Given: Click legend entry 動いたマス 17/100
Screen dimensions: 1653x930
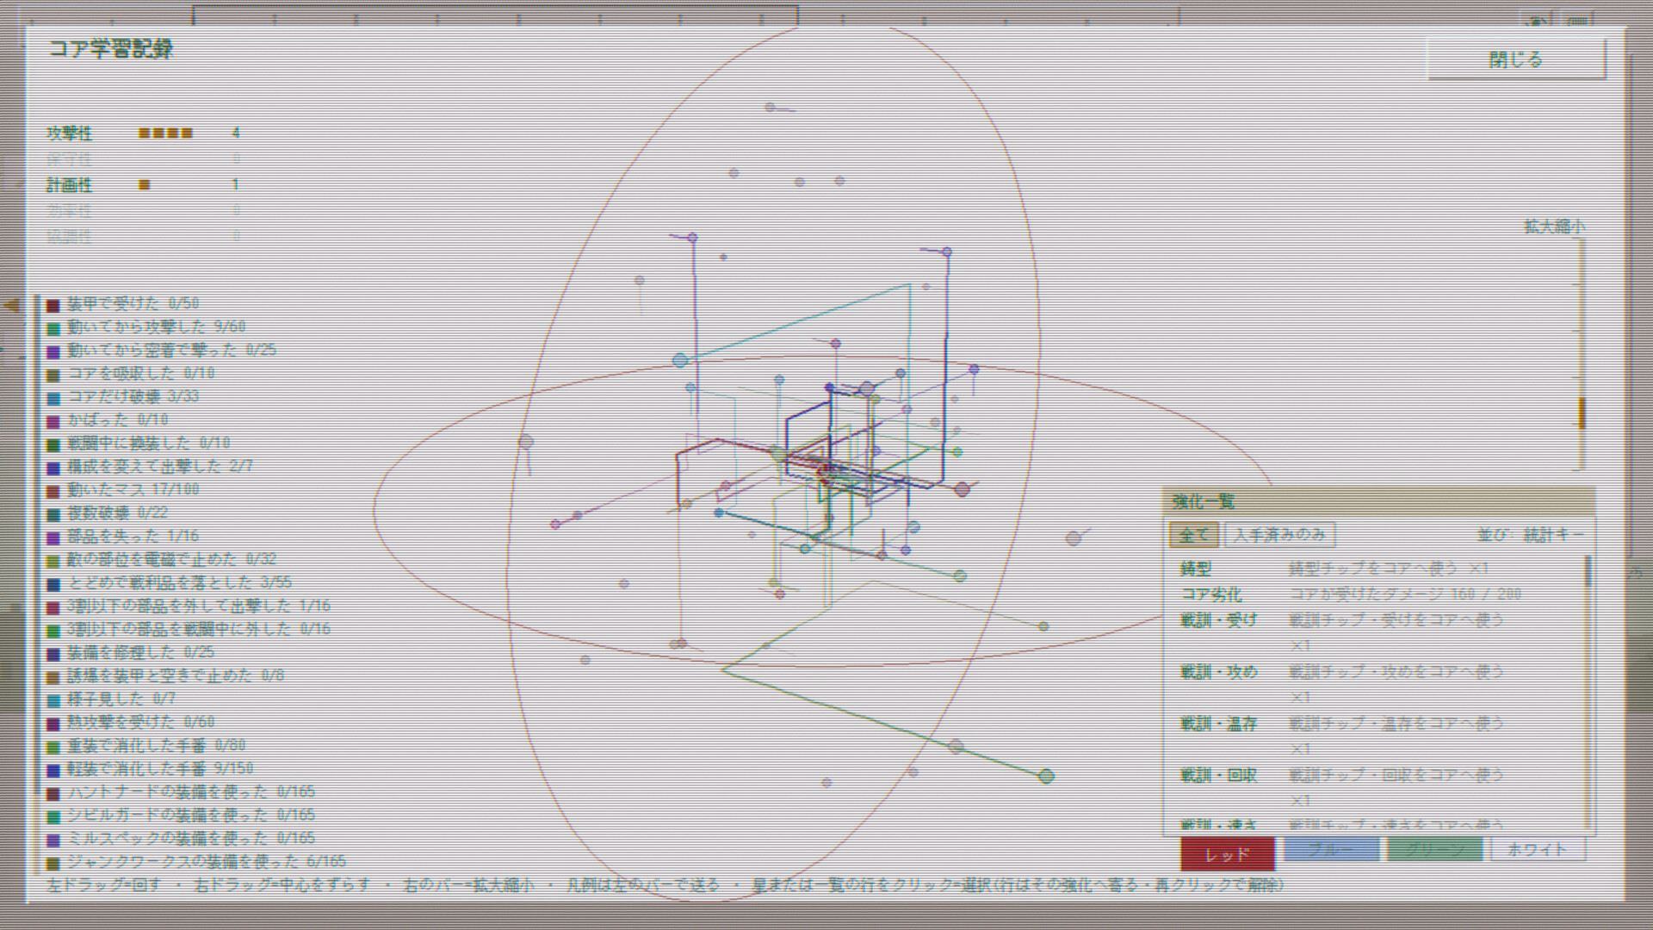Looking at the screenshot, I should point(123,490).
